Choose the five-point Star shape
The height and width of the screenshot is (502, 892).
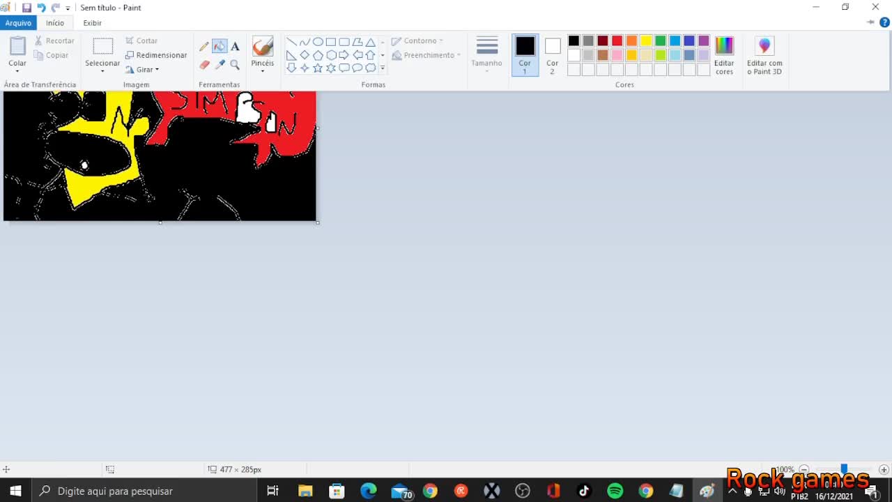[318, 68]
